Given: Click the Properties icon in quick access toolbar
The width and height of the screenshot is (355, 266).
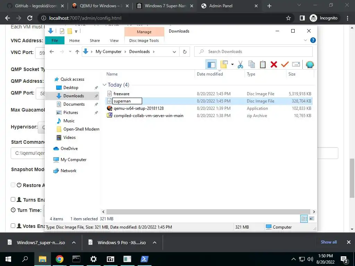Looking at the screenshot, I should pyautogui.click(x=62, y=31).
